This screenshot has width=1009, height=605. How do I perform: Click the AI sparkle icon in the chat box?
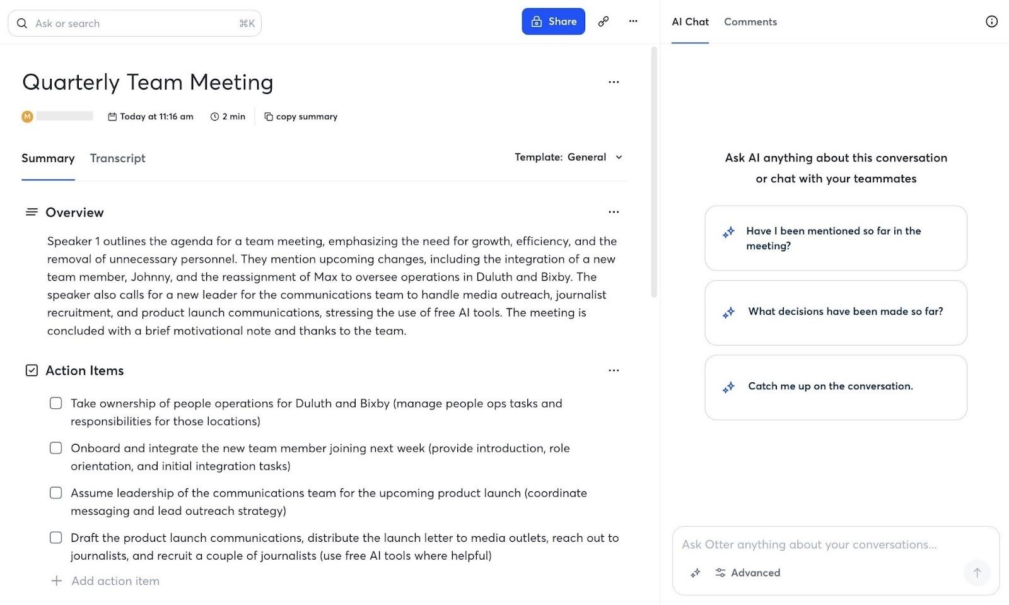(695, 573)
